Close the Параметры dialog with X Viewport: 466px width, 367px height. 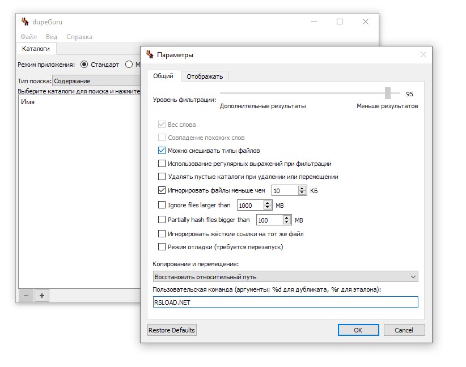point(423,54)
